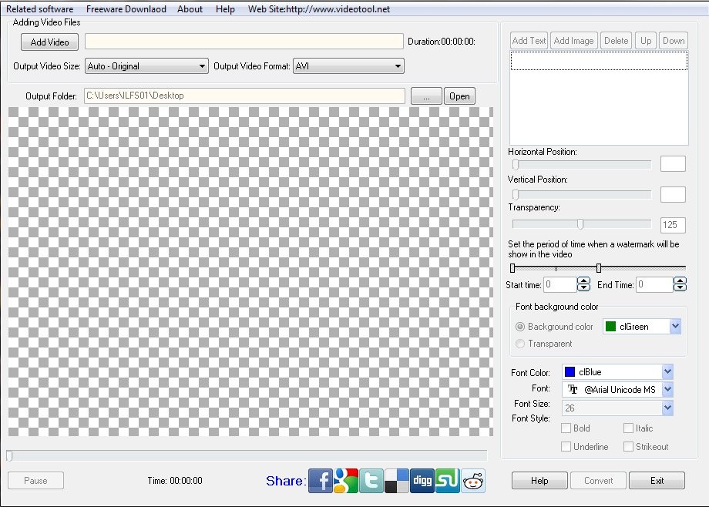
Task: Share via the Twitter icon
Action: [371, 481]
